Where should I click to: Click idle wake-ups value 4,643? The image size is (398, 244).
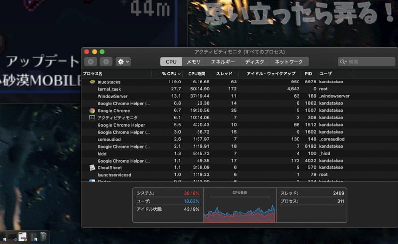(293, 89)
